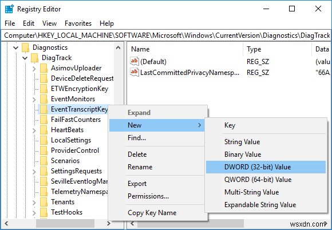Select the LastCommittedPrivacyNamesp... value name
Image resolution: width=332 pixels, height=230 pixels.
pos(189,73)
